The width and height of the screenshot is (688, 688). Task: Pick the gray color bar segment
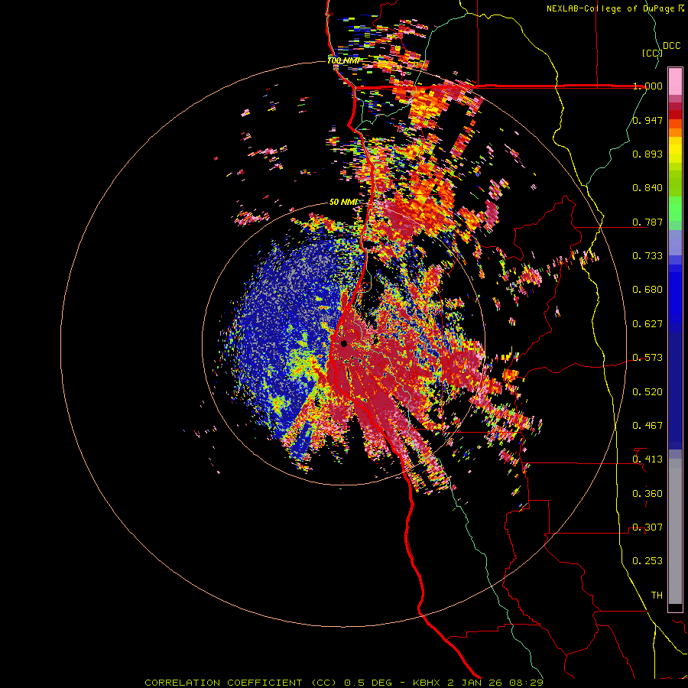675,531
